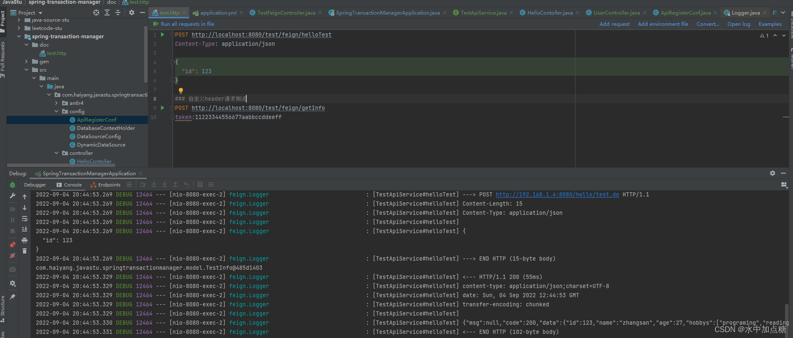
Task: Click Select Opened File crosshair icon
Action: (x=96, y=13)
